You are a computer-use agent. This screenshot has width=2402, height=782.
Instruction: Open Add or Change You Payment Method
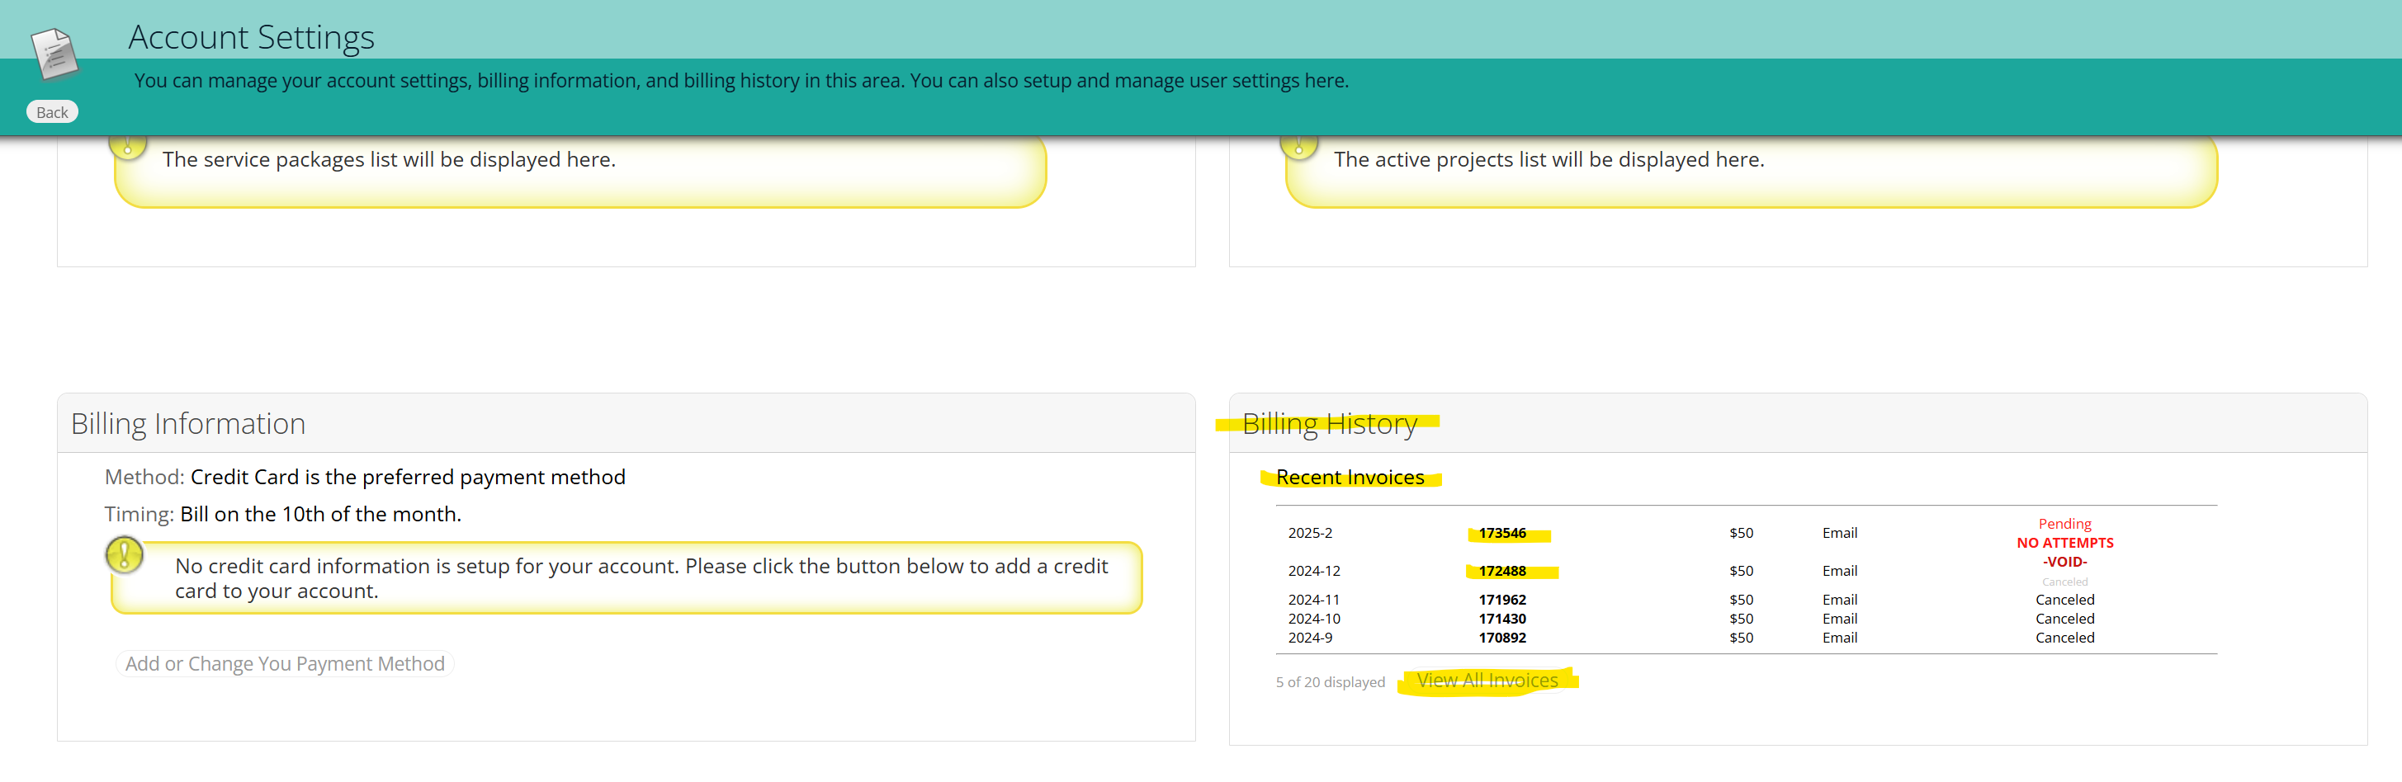(285, 664)
